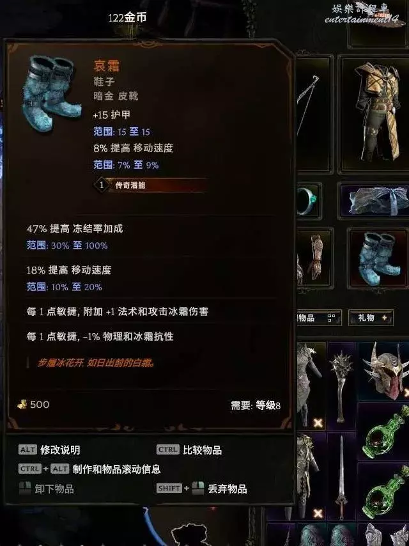
Task: Click the 传奇潜能 legendary potential bar
Action: click(150, 185)
